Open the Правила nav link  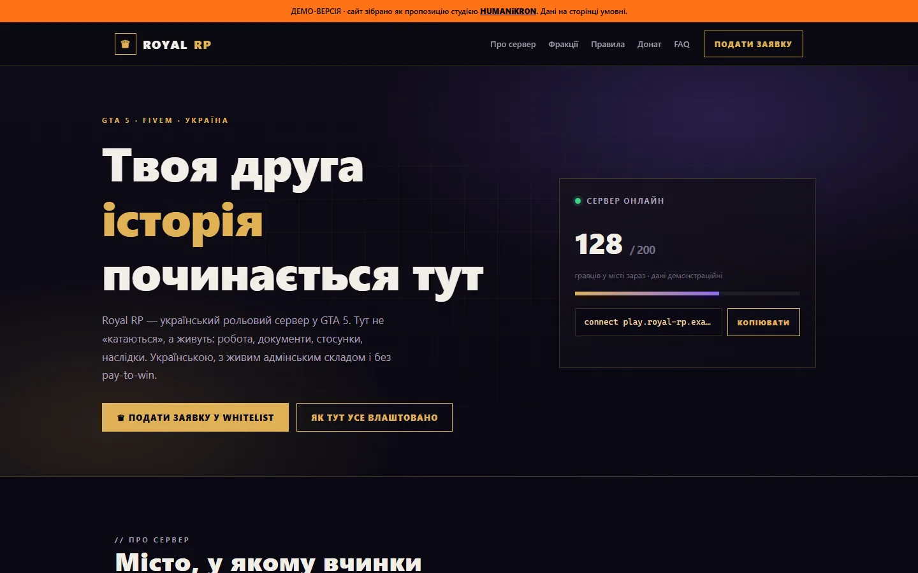coord(608,45)
